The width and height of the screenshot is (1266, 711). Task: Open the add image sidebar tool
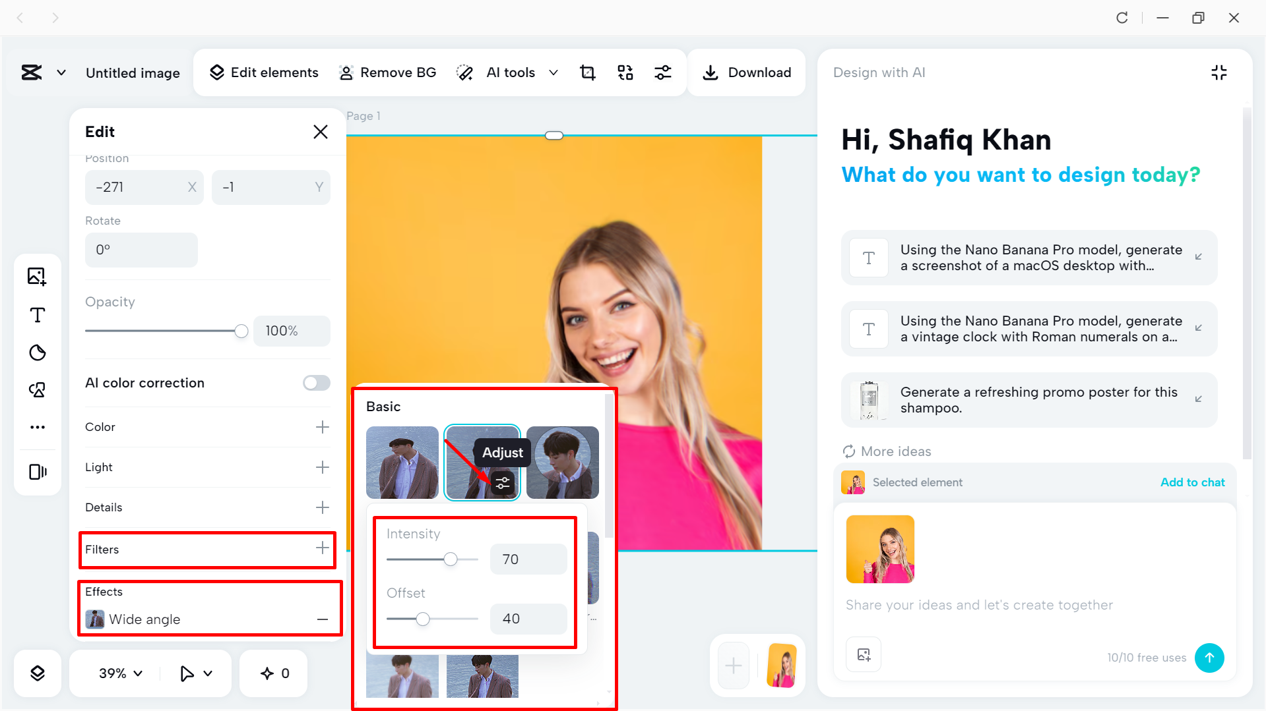(x=37, y=276)
